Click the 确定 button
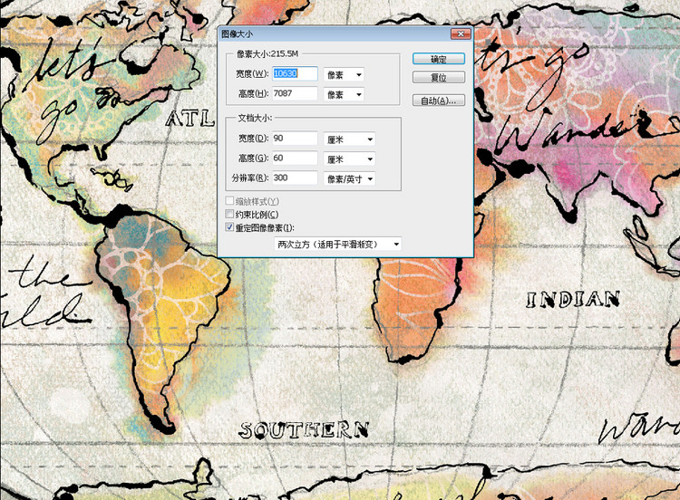 click(x=438, y=59)
